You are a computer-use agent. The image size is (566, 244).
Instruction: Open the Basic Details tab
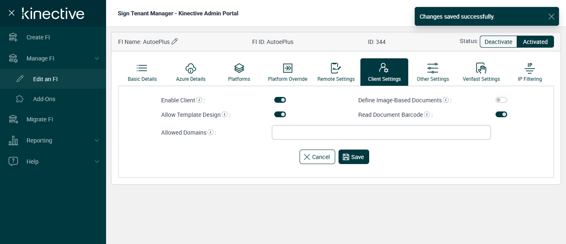(142, 72)
